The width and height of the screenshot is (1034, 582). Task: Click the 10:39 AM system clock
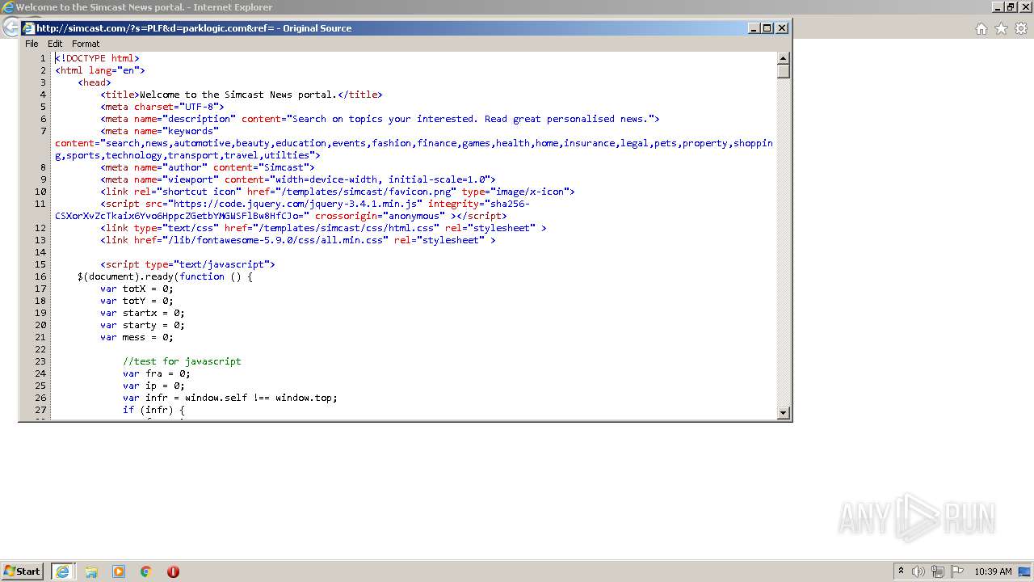[x=993, y=571]
